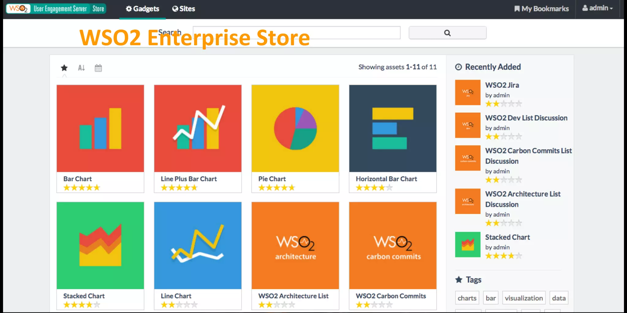Viewport: 627px width, 313px height.
Task: Click WSO2 Architecture List Discussion link
Action: [523, 199]
